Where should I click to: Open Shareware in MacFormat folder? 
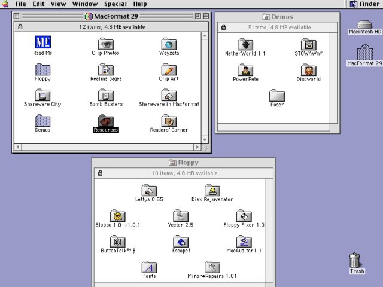point(169,95)
